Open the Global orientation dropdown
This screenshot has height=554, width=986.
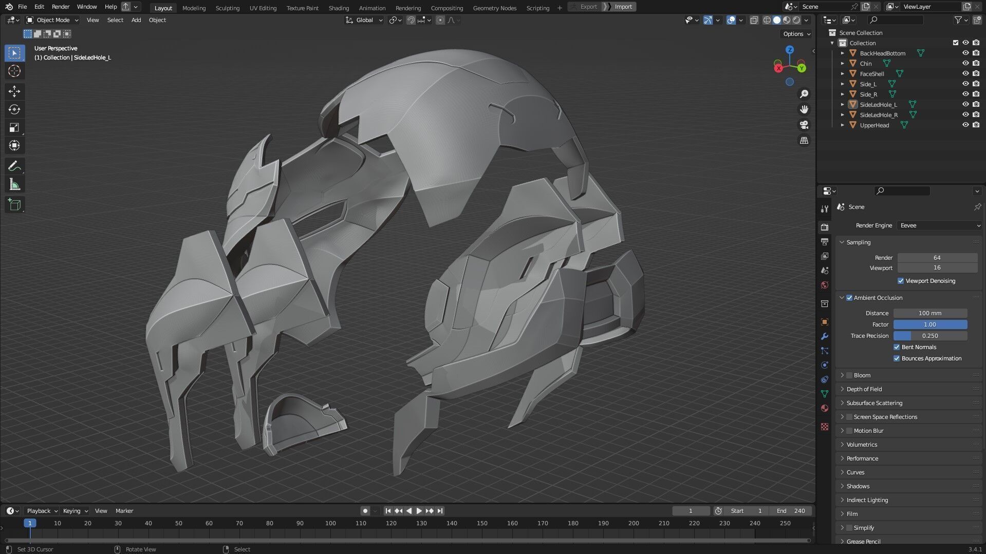tap(364, 20)
